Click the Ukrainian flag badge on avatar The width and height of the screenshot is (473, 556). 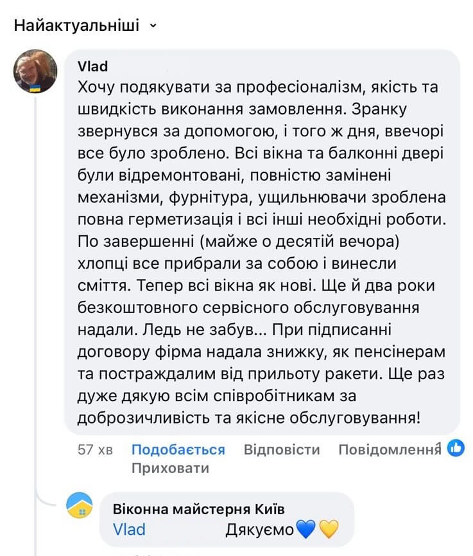click(35, 88)
